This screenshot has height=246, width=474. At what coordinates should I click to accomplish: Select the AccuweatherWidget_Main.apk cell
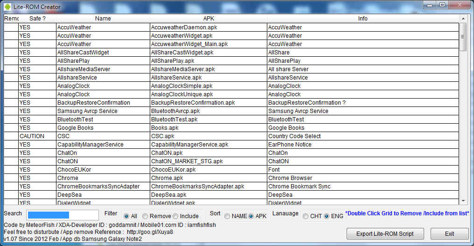coord(209,44)
